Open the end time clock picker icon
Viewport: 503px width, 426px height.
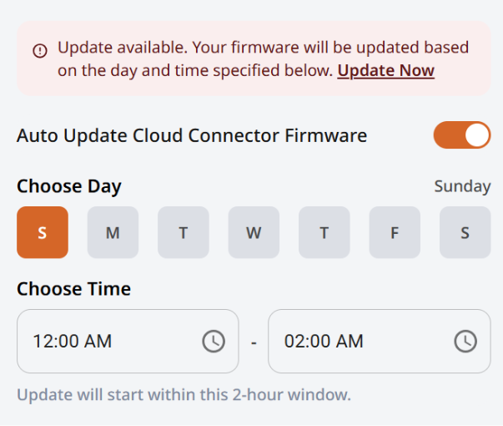pos(465,341)
